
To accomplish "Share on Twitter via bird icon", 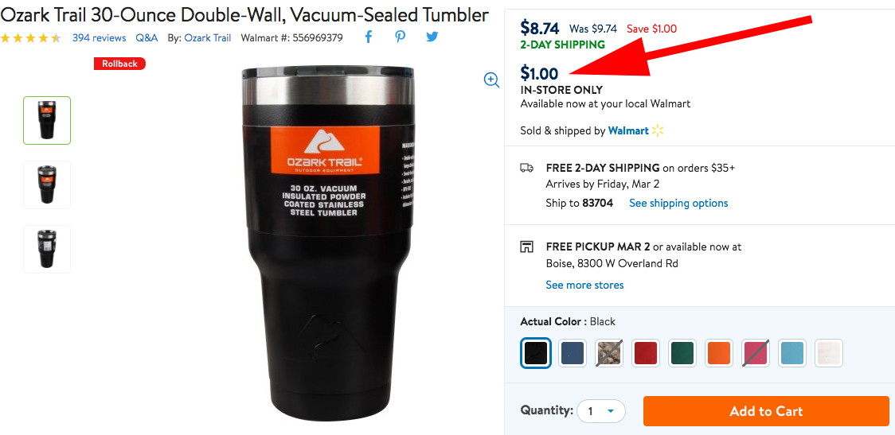I will 432,37.
